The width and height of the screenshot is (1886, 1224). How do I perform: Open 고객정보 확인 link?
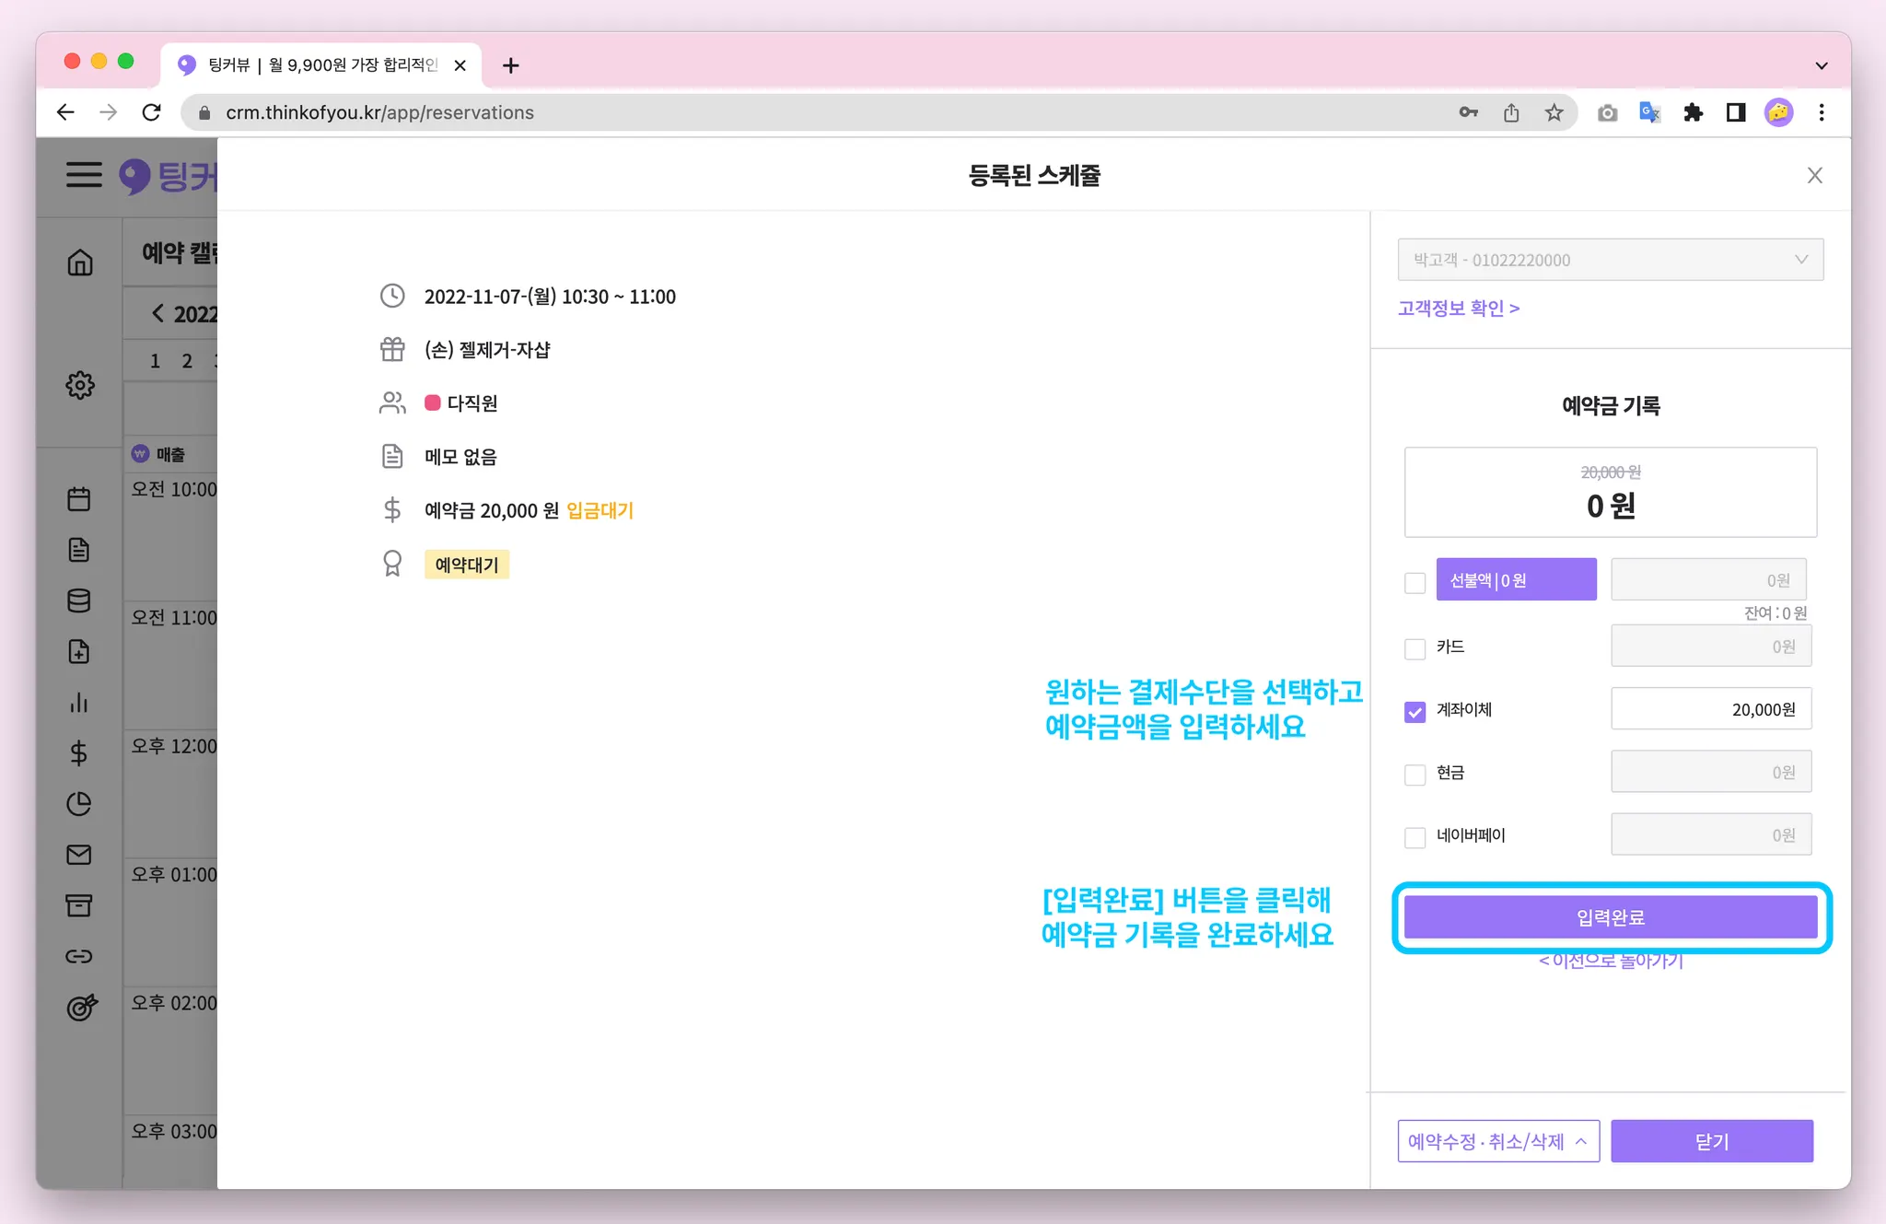tap(1458, 308)
